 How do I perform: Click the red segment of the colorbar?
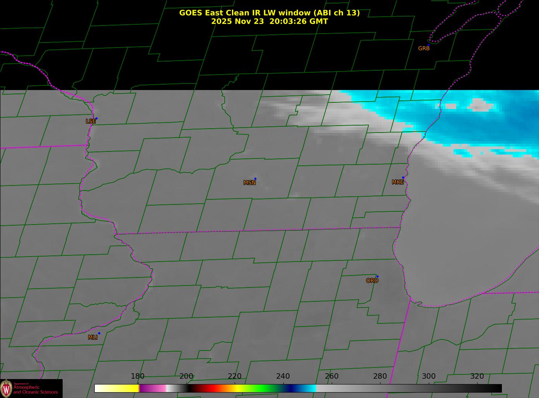(213, 388)
